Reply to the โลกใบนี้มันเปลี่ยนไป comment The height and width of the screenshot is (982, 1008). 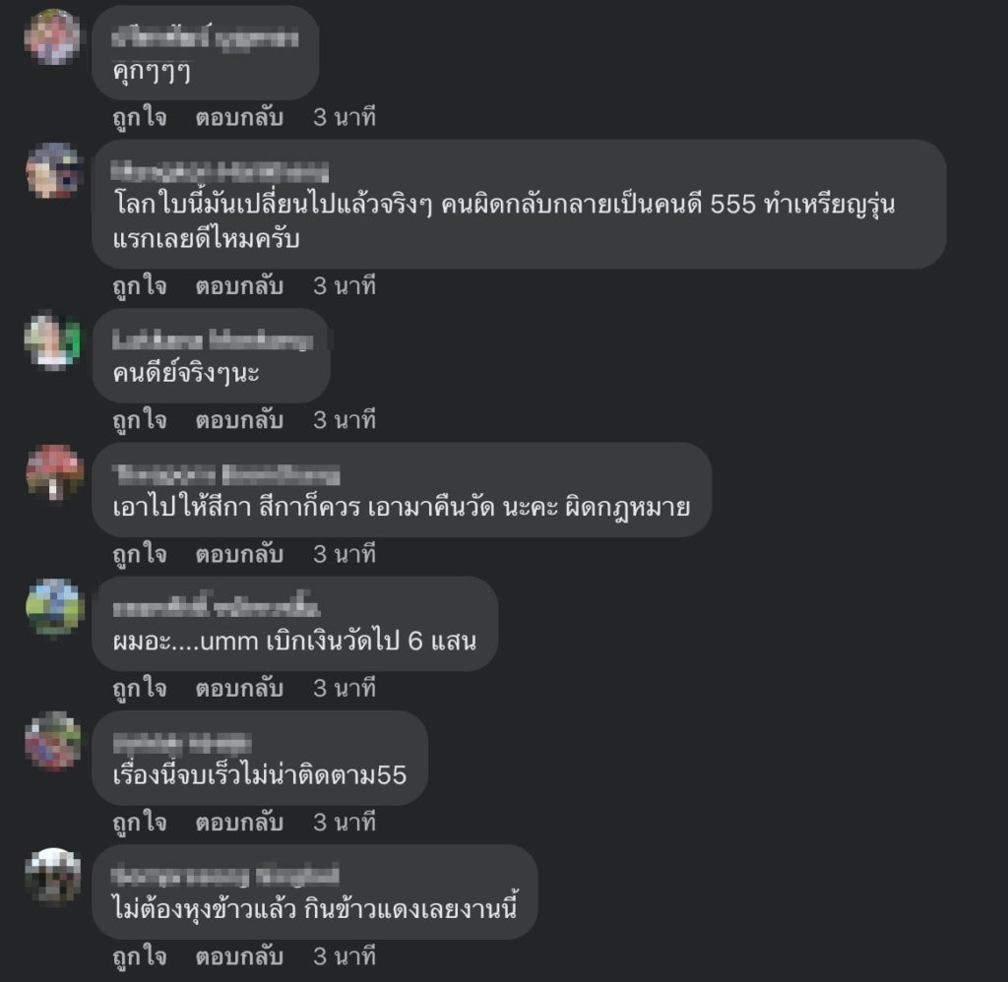pyautogui.click(x=239, y=286)
